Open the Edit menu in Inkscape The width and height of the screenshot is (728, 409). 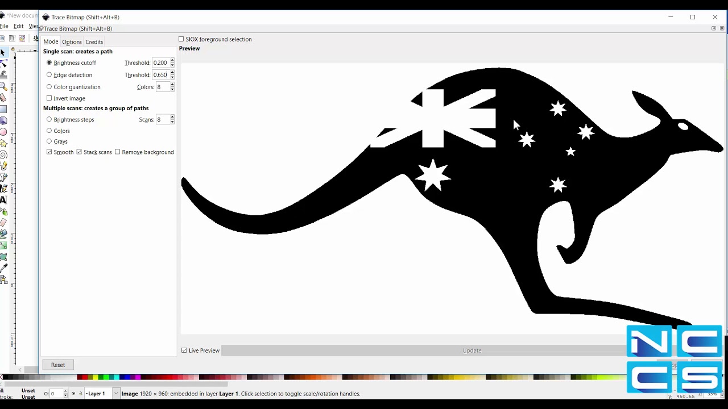(18, 26)
